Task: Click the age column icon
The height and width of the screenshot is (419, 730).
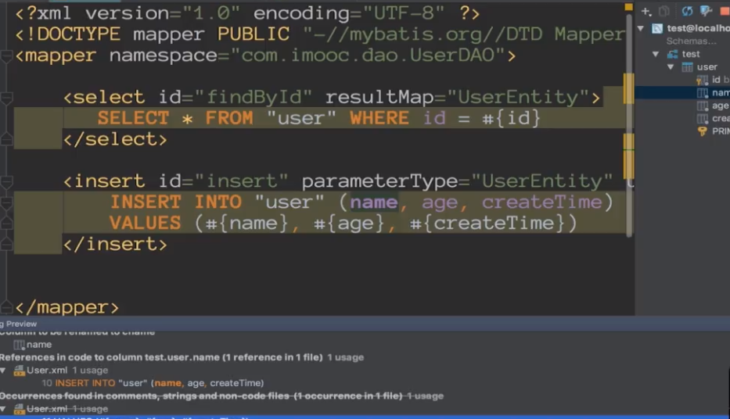Action: click(702, 106)
